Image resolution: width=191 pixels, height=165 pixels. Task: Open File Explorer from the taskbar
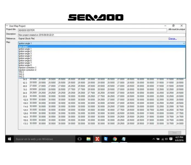pyautogui.click(x=88, y=139)
